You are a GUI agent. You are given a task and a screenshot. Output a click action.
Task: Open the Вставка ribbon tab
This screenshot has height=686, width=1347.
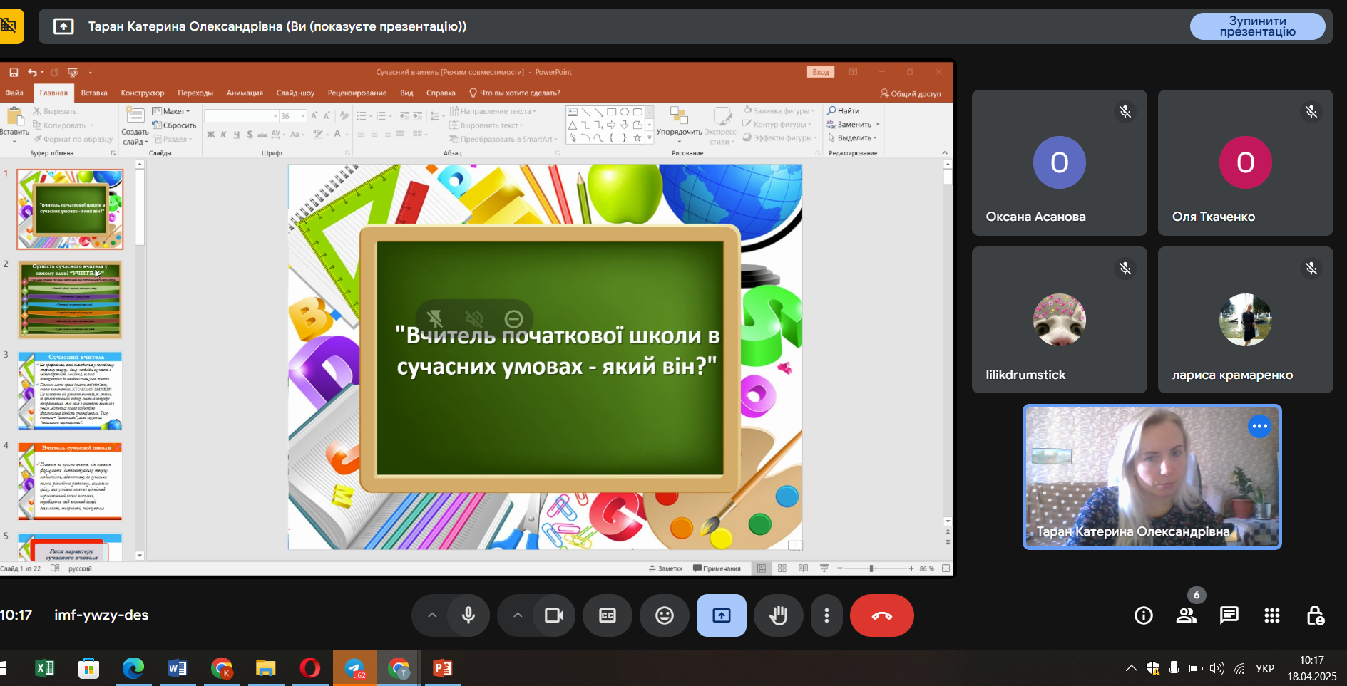94,93
